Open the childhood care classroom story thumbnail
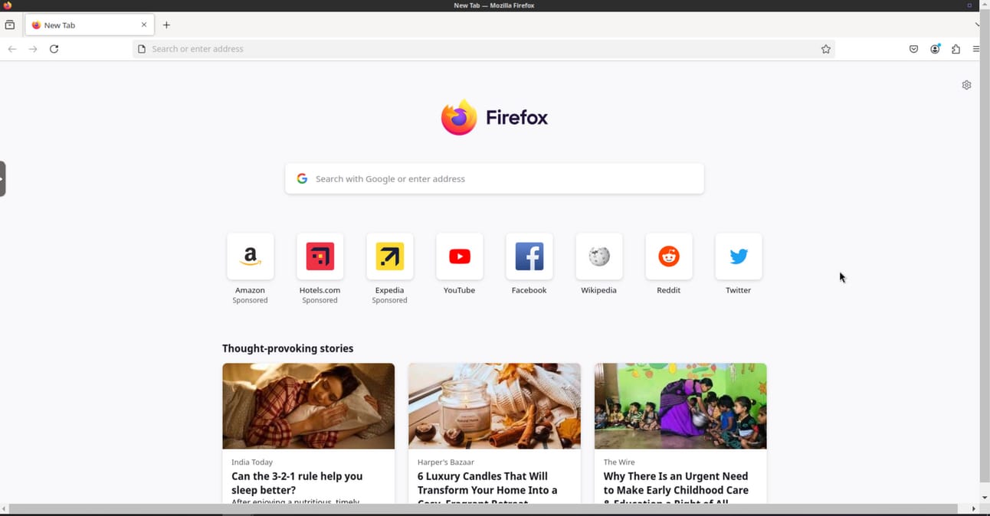The width and height of the screenshot is (990, 516). [x=680, y=406]
